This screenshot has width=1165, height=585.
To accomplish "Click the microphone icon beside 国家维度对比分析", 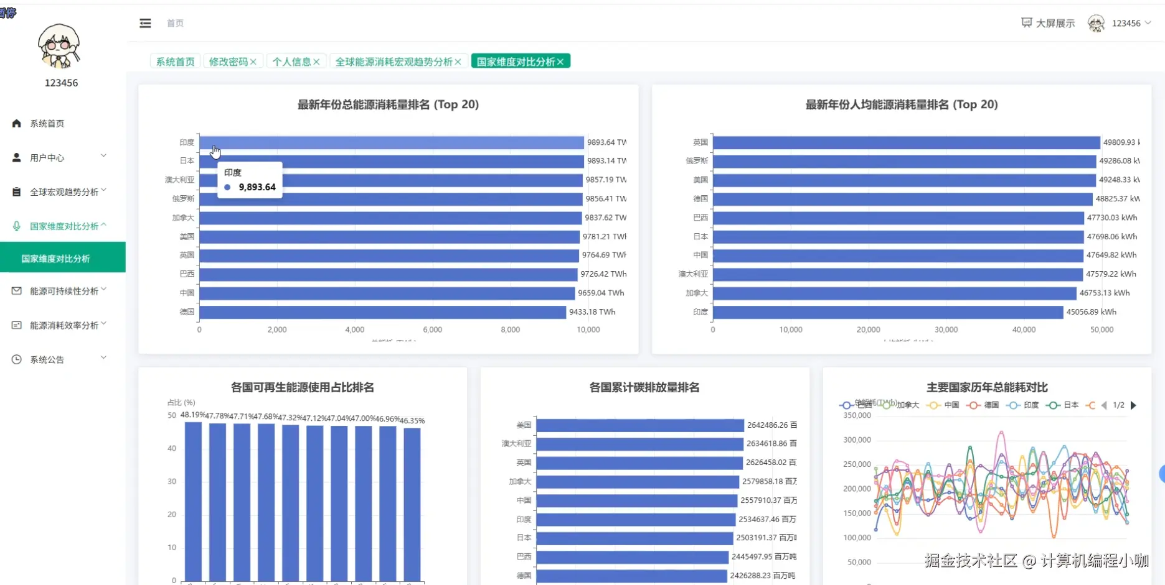I will pyautogui.click(x=17, y=226).
